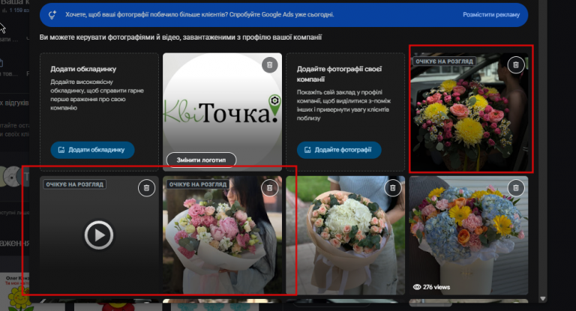Click the scrollbar down arrow
This screenshot has width=576, height=311.
[542, 299]
